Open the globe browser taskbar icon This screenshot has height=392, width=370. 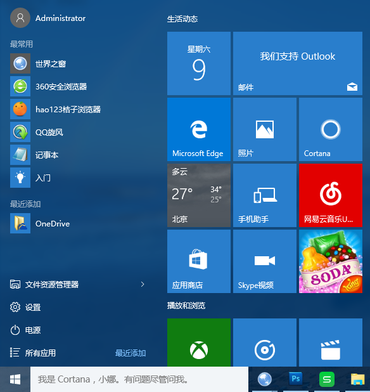click(265, 379)
